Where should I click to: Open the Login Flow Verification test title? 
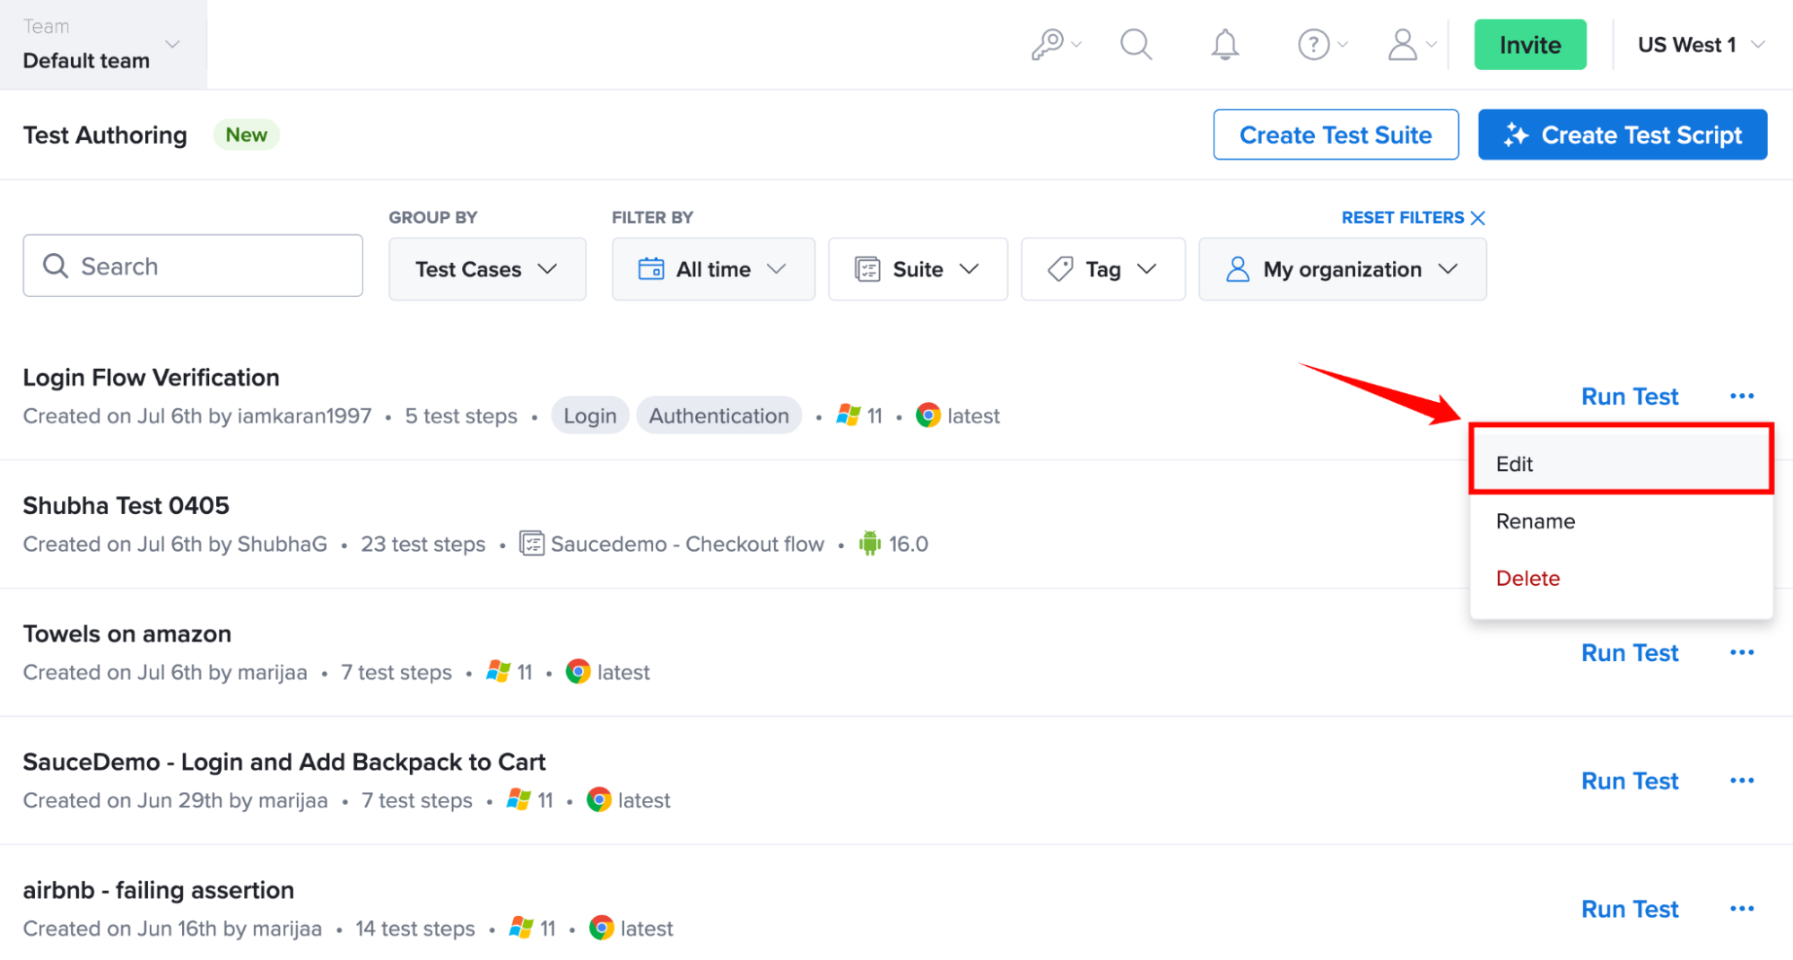(151, 378)
